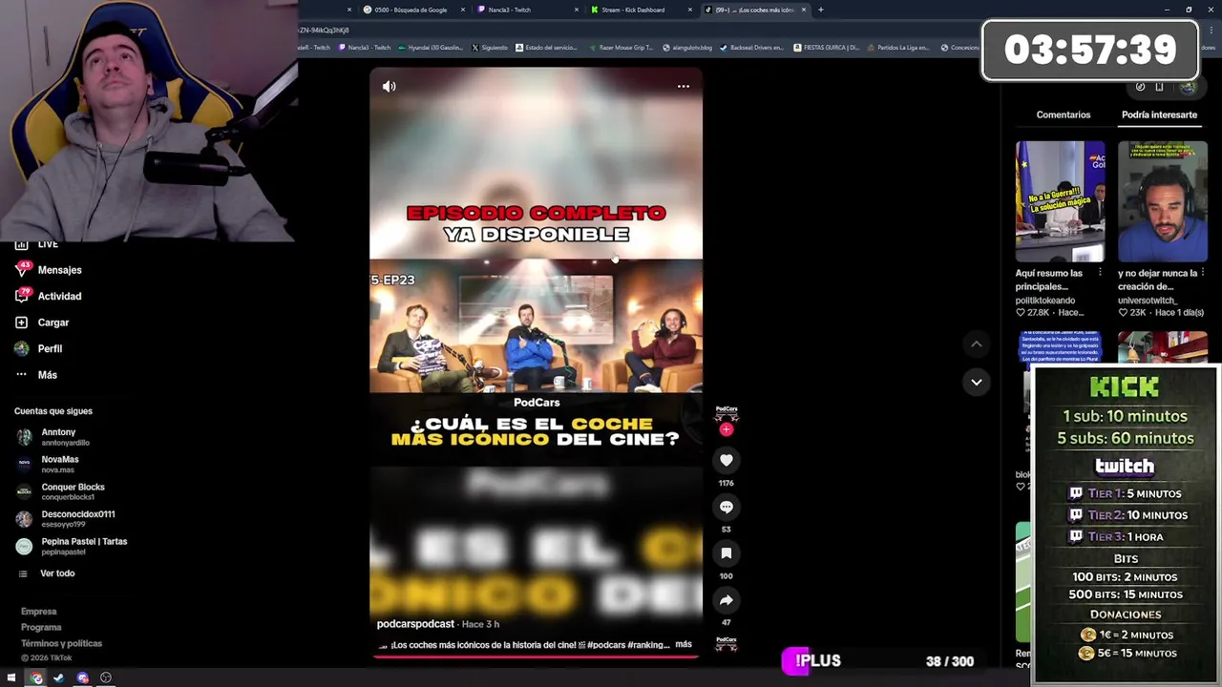This screenshot has width=1222, height=687.
Task: Open Chrome from the taskbar
Action: (x=36, y=678)
